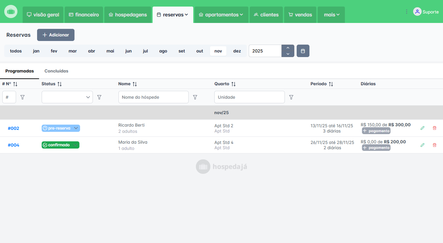The width and height of the screenshot is (443, 243).
Task: Click the filter icon beside Unidade field
Action: tap(291, 97)
